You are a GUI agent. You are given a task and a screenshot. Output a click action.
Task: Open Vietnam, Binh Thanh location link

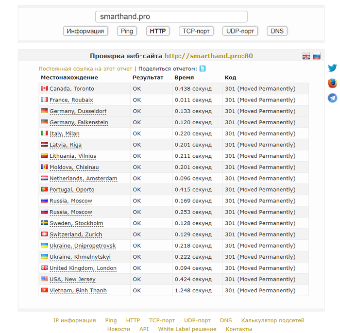tap(78, 291)
